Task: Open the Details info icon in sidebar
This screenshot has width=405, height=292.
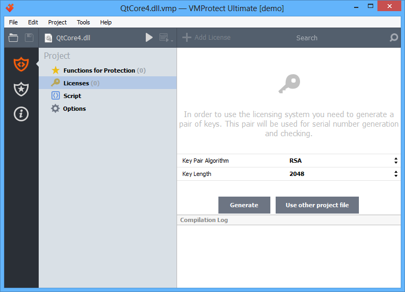Action: click(21, 114)
